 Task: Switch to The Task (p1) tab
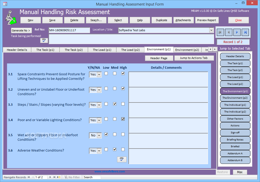pyautogui.click(x=45, y=50)
